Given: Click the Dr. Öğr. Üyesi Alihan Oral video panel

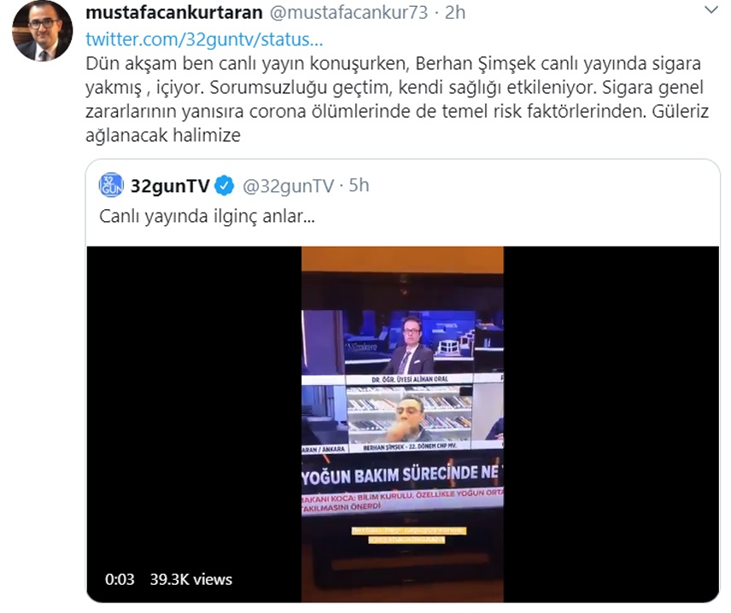Looking at the screenshot, I should click(410, 346).
